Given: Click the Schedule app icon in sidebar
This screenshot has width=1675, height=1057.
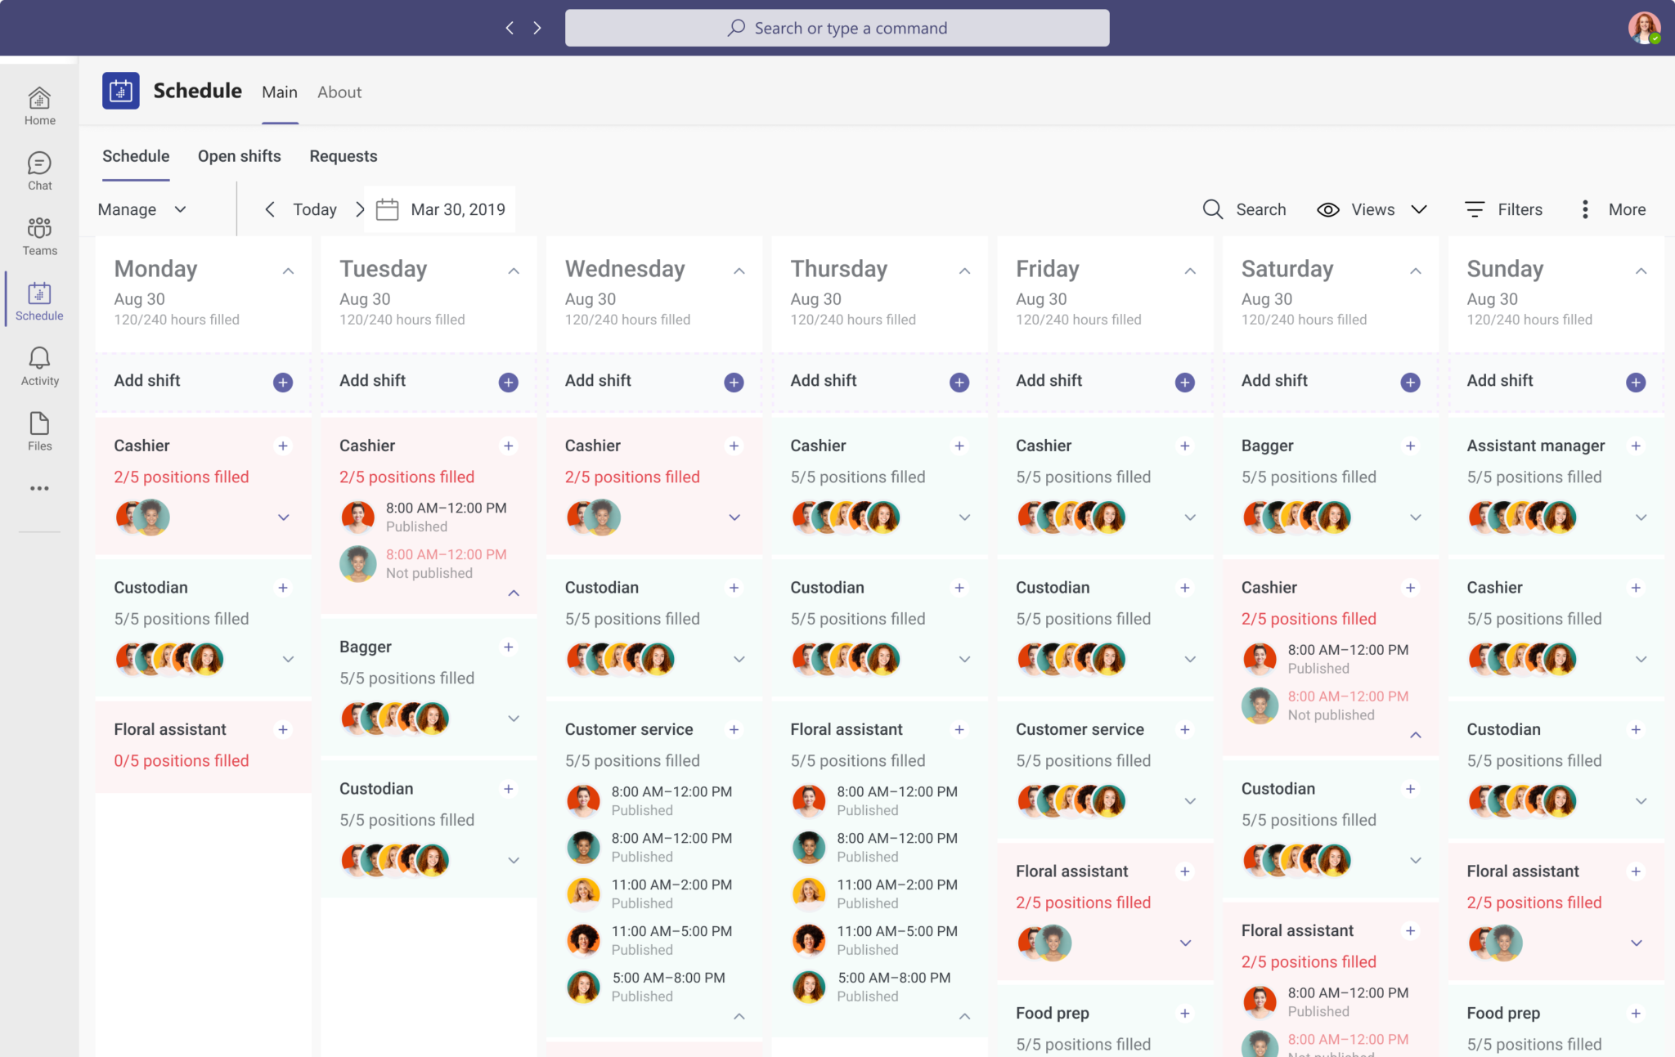Looking at the screenshot, I should pos(39,301).
